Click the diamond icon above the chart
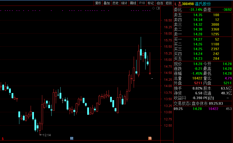The height and width of the screenshot is (143, 233). 154,9
